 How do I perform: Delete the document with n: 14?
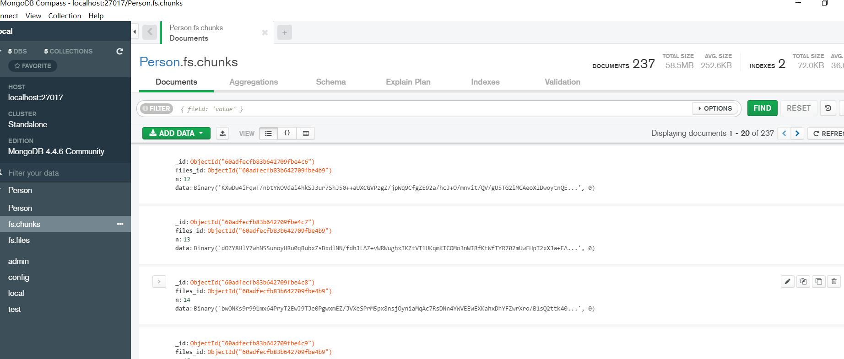pos(834,281)
